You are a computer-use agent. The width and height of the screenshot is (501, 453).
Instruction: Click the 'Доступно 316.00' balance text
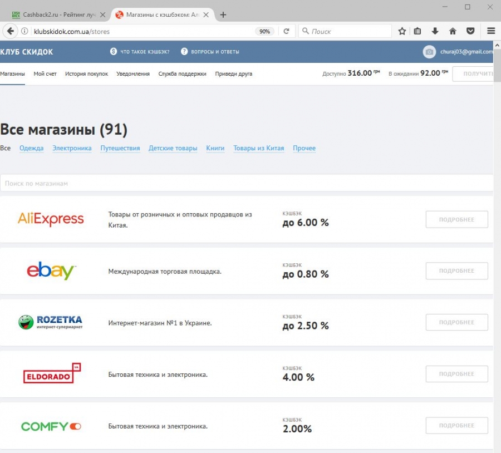click(x=351, y=73)
